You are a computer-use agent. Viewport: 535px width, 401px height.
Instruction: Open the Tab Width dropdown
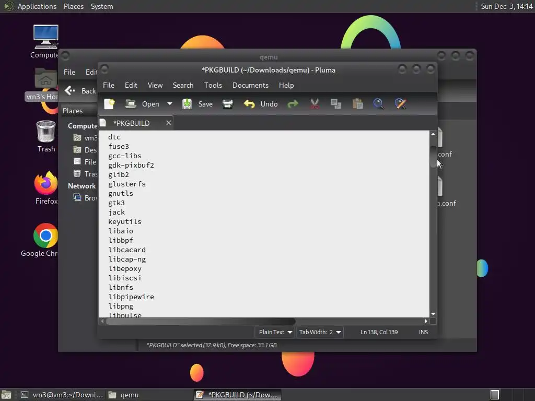pos(320,332)
